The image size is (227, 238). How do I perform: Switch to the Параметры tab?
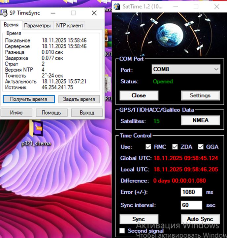38,25
